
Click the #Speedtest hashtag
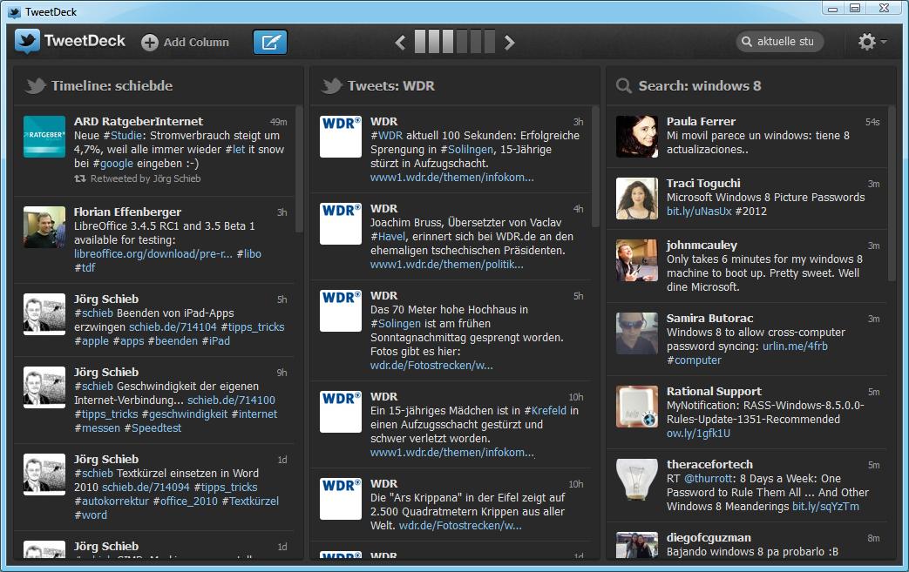153,427
